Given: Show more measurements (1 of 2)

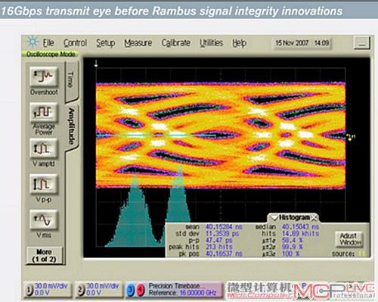Looking at the screenshot, I should tap(44, 256).
